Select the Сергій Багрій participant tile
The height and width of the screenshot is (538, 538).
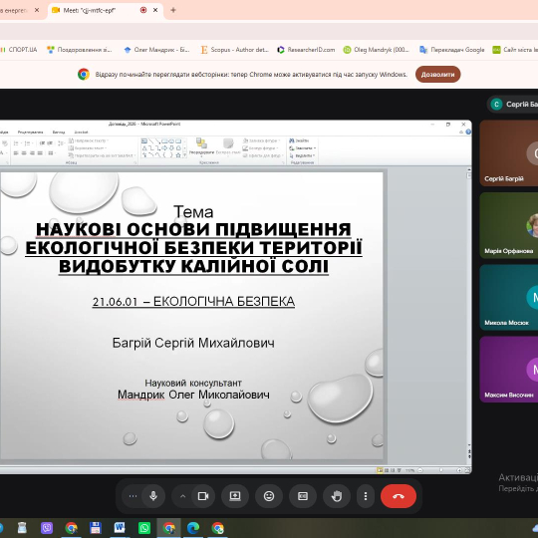pyautogui.click(x=509, y=153)
